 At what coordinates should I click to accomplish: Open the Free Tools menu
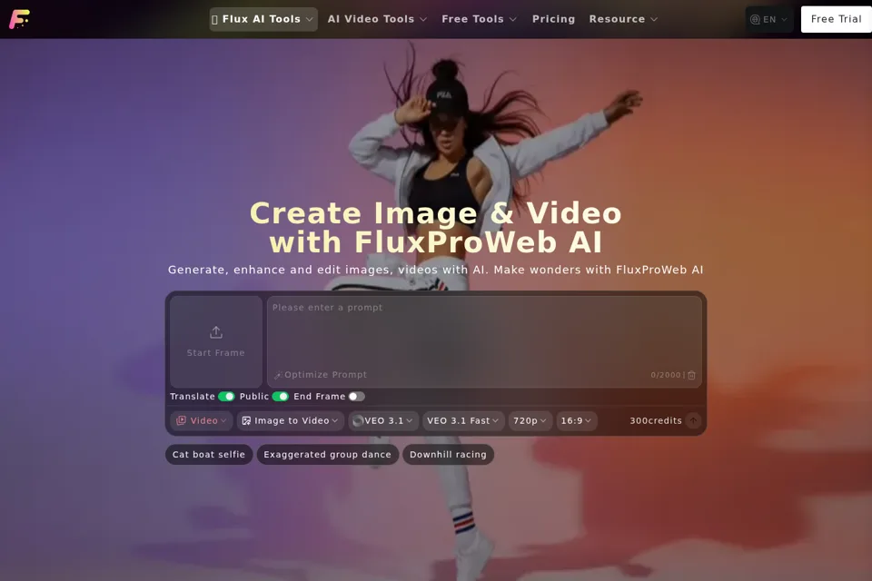(x=479, y=19)
